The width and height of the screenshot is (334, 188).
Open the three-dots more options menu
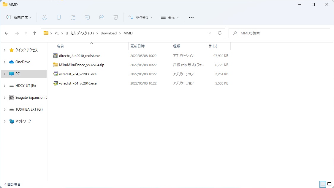[x=191, y=17]
